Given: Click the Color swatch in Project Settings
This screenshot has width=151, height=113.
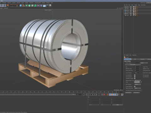Looking at the screenshot, I should click(x=137, y=82).
